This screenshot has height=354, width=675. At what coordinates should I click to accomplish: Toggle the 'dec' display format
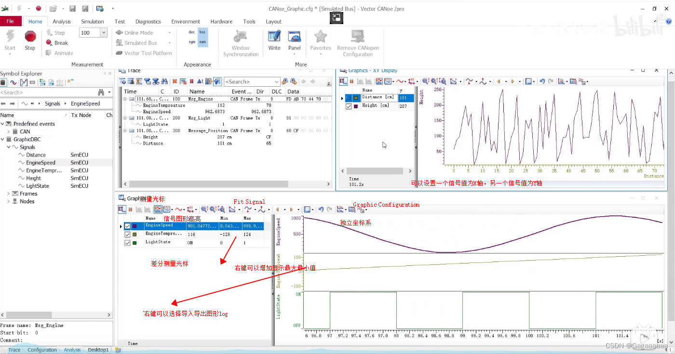point(192,32)
